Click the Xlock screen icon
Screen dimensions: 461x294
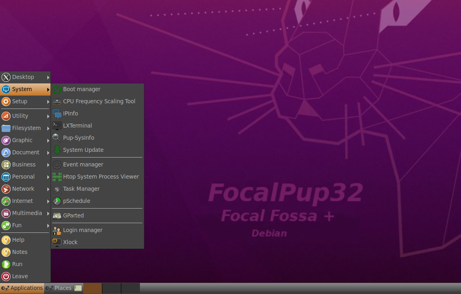tap(57, 242)
